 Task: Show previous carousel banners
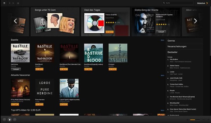pos(15,21)
